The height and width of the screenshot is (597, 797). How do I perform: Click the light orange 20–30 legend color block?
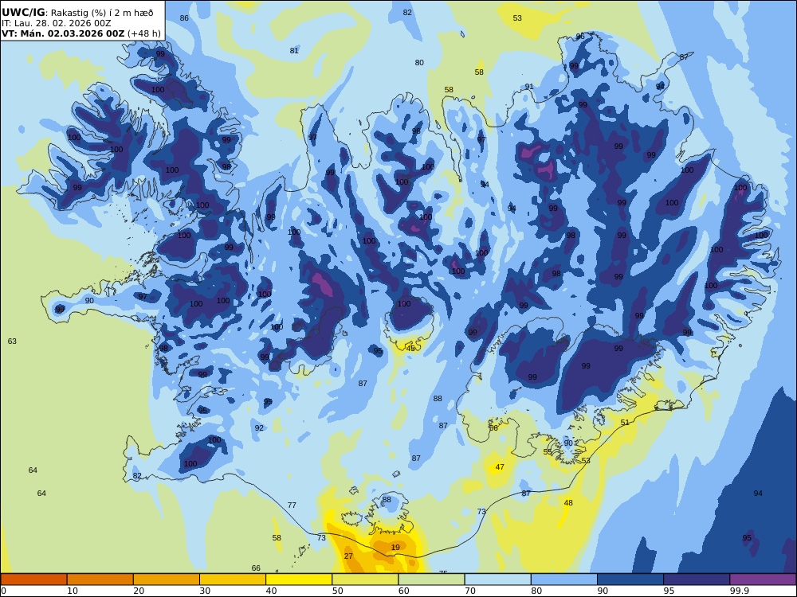(167, 579)
